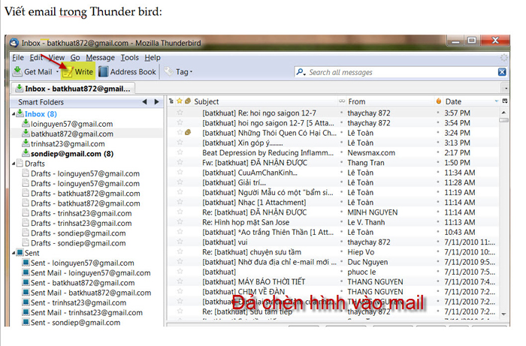This screenshot has width=526, height=346.
Task: Open message '[batkhuat] CHIM VỀ ĐÀN'
Action: click(243, 291)
